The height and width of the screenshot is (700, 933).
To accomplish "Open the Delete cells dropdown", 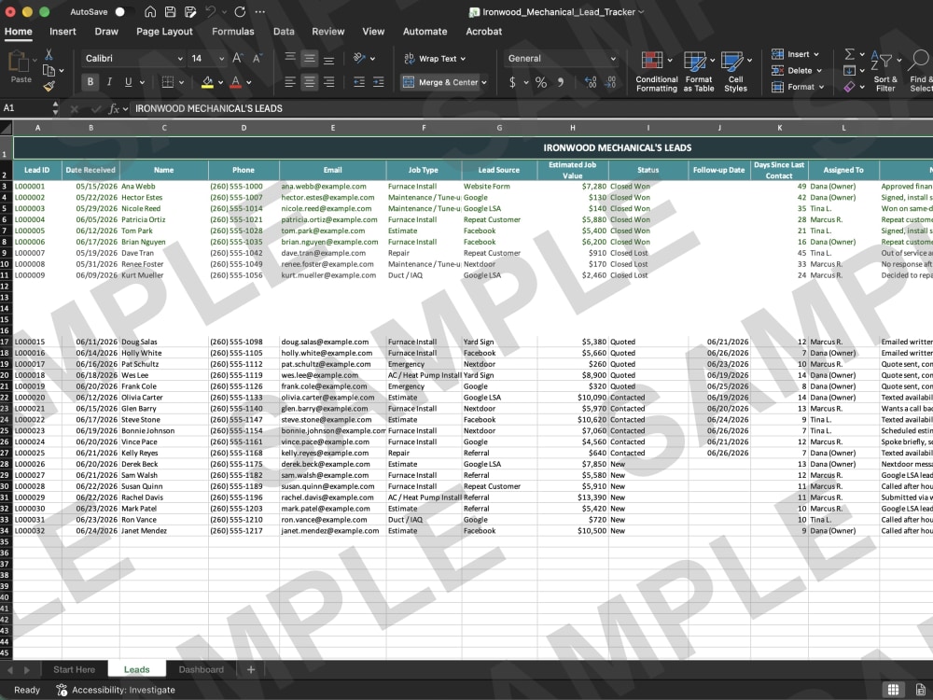I will 797,70.
